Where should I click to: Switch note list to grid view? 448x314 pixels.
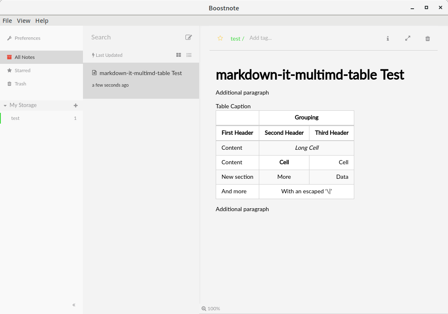pos(178,55)
